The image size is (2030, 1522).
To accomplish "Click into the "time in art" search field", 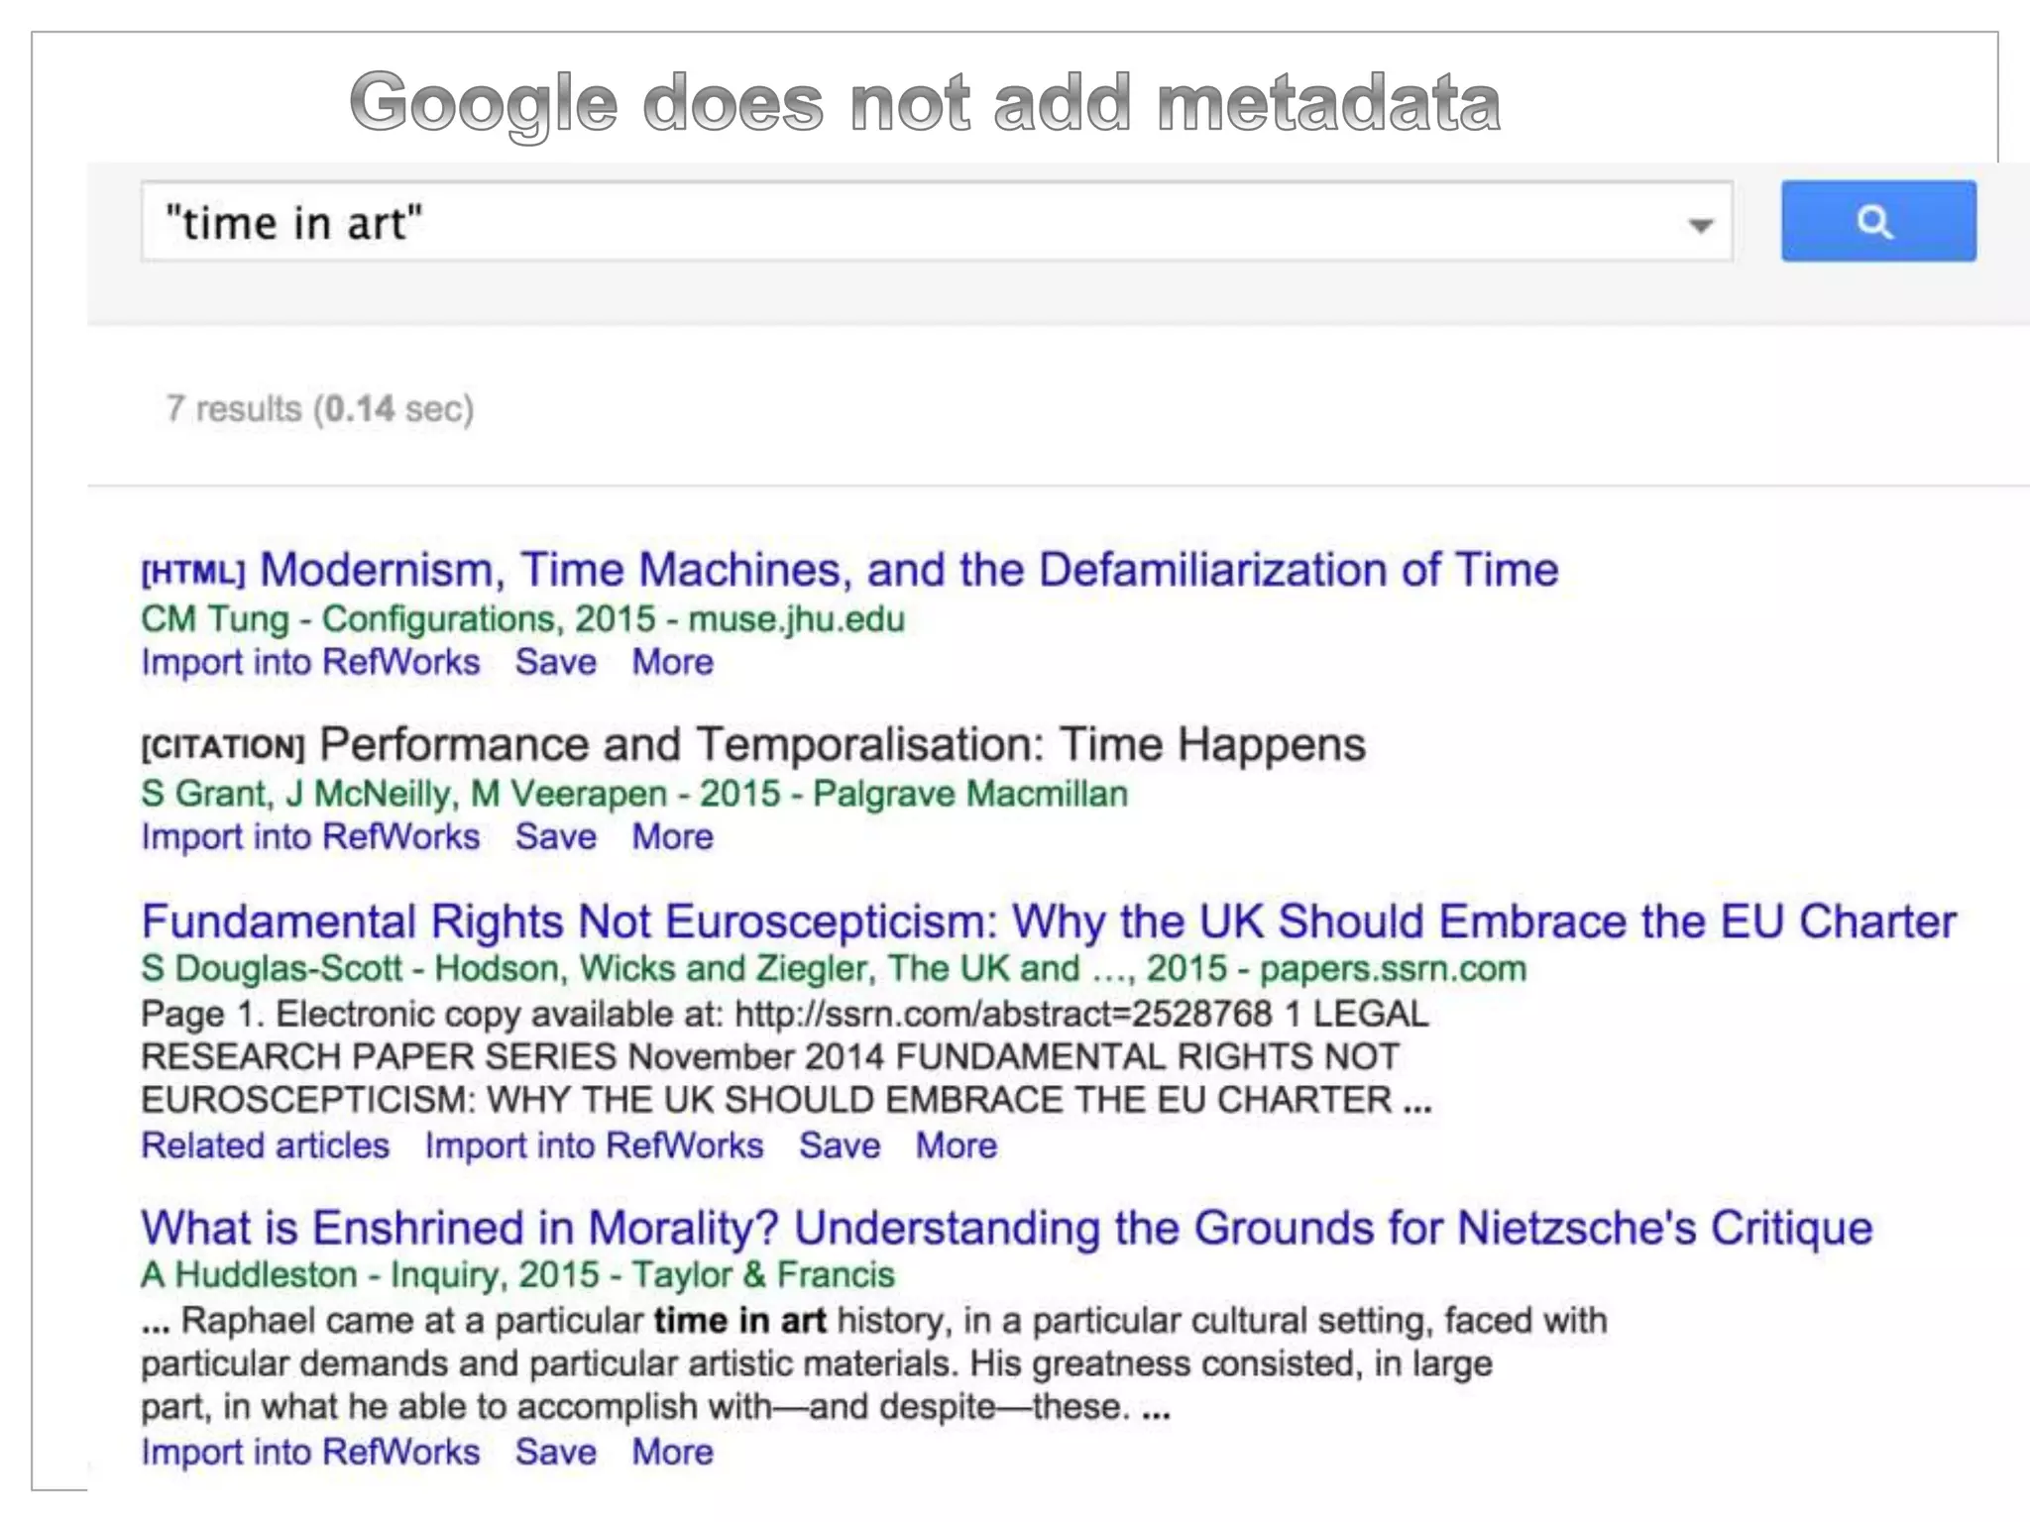I will 892,222.
